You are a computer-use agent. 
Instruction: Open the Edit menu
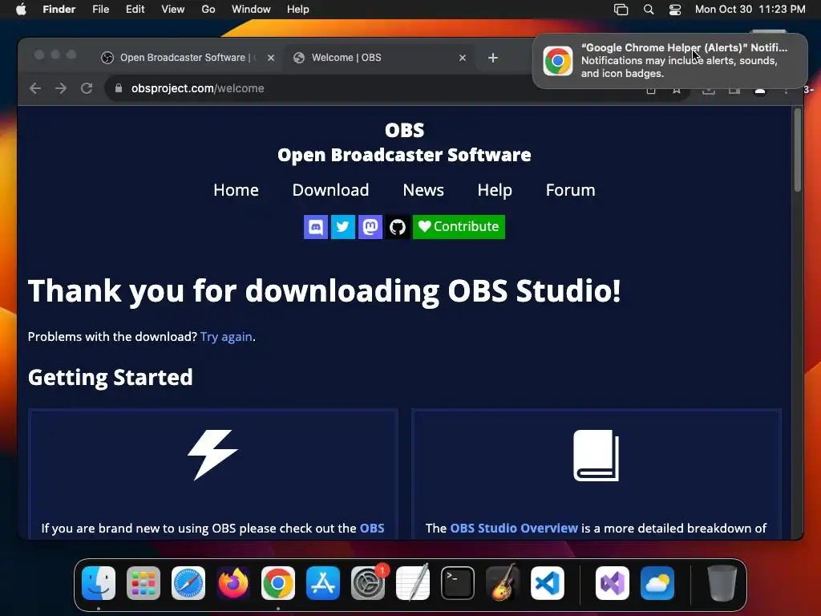[x=135, y=10]
